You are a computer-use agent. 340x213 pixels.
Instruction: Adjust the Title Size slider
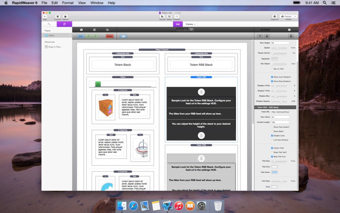click(279, 161)
